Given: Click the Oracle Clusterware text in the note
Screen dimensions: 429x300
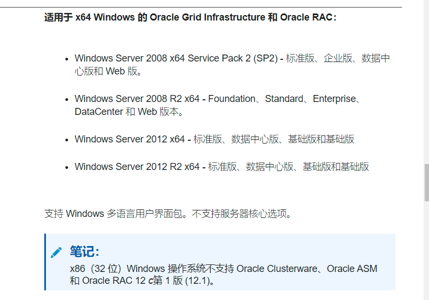Looking at the screenshot, I should click(x=277, y=269).
